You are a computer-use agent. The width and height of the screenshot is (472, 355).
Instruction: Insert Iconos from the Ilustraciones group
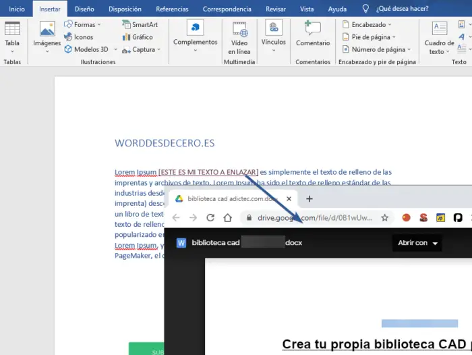(x=79, y=36)
